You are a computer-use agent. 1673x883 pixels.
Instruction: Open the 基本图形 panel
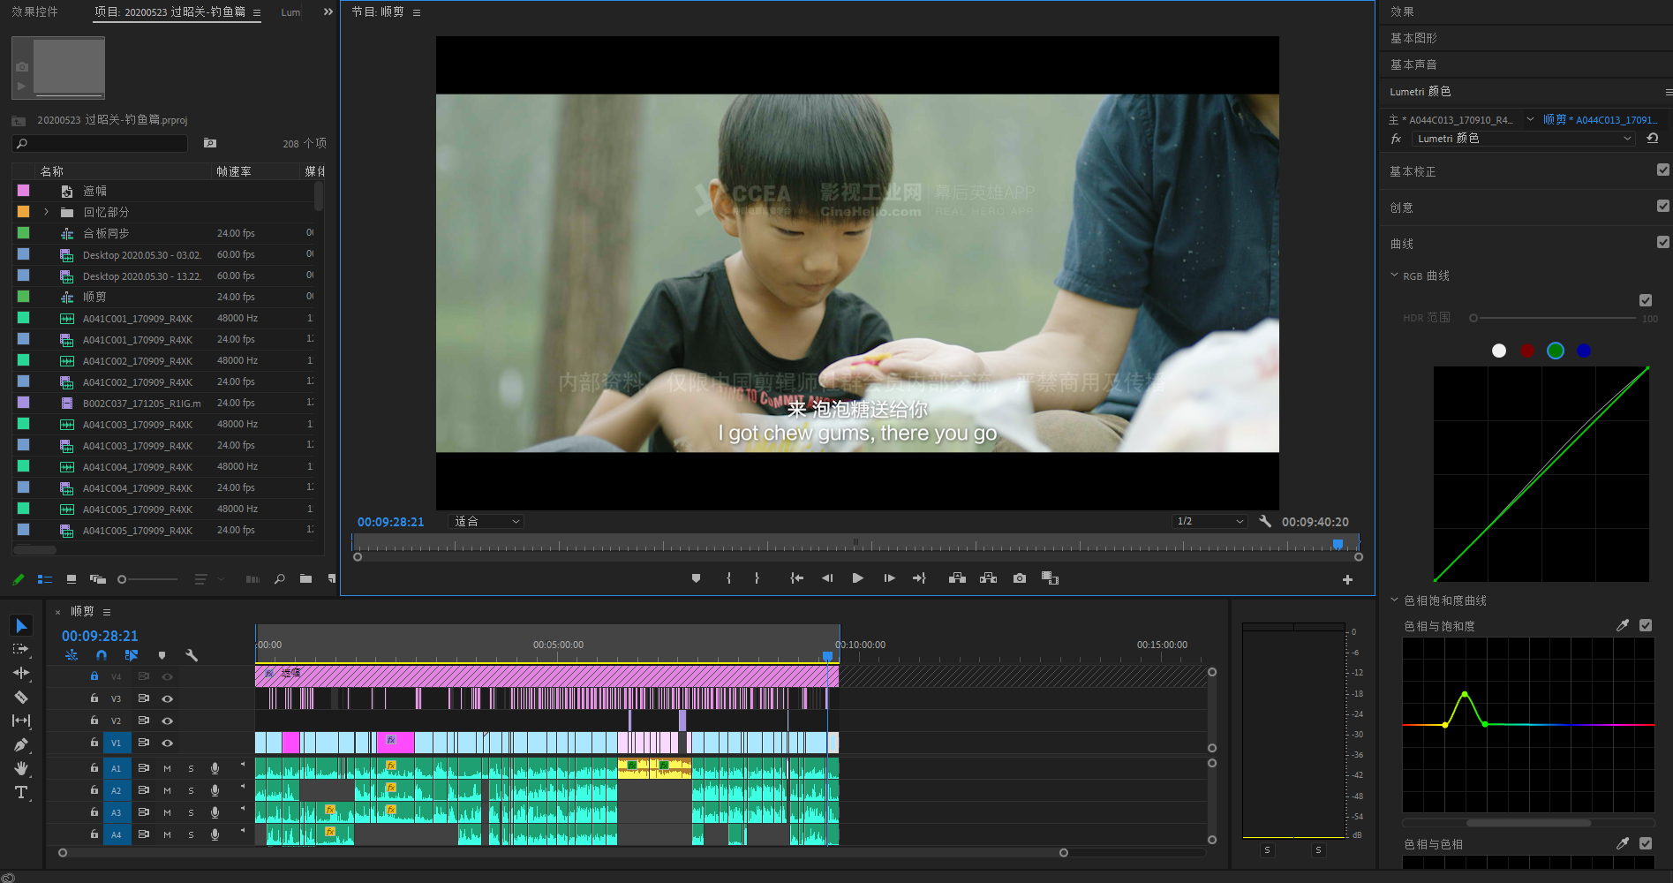pos(1413,38)
